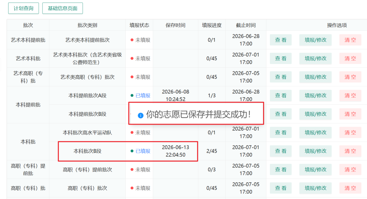Click the 1/3 progress value
This screenshot has width=367, height=199.
click(212, 95)
